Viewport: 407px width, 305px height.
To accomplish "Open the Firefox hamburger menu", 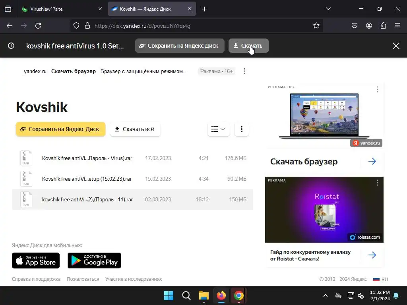I will [x=397, y=26].
